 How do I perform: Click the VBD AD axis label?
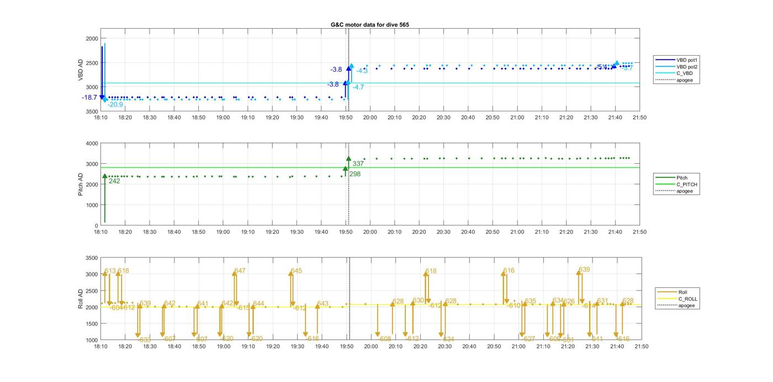click(x=81, y=70)
